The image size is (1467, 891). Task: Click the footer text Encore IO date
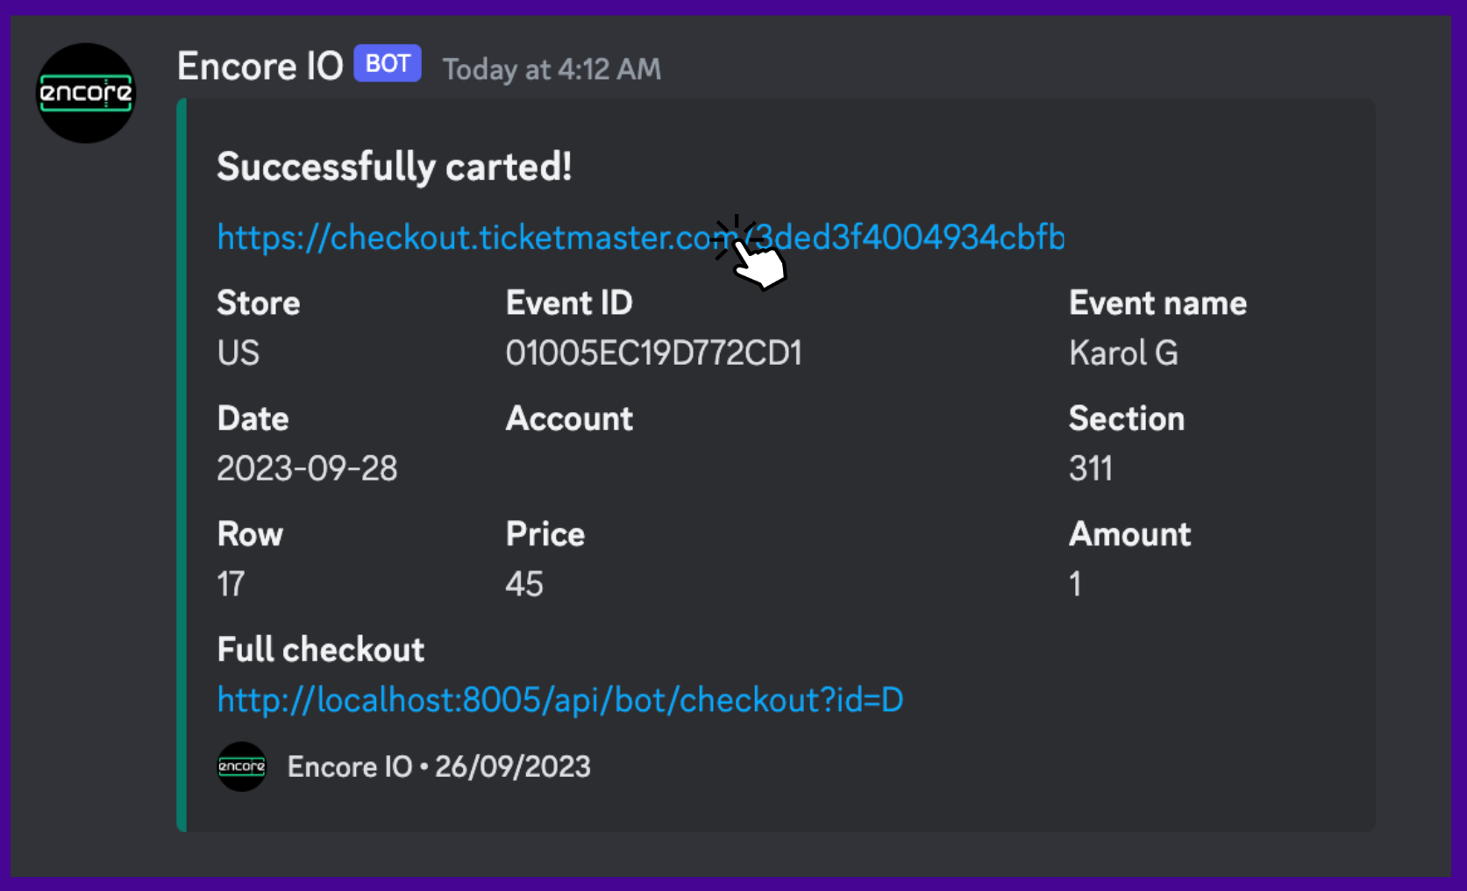438,766
